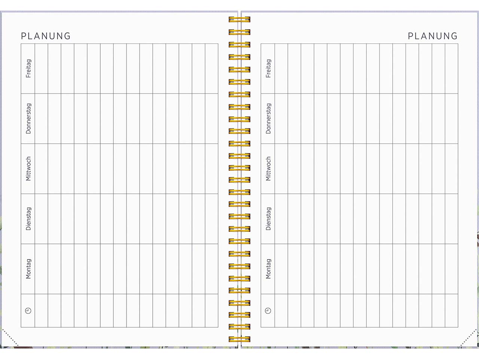This screenshot has width=479, height=359.
Task: Click the Mittwoch label on the right page
Action: click(268, 169)
